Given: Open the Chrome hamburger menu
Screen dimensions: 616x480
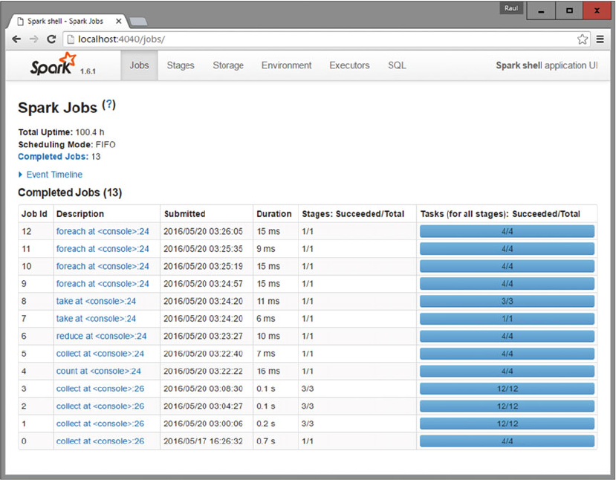Looking at the screenshot, I should (600, 39).
